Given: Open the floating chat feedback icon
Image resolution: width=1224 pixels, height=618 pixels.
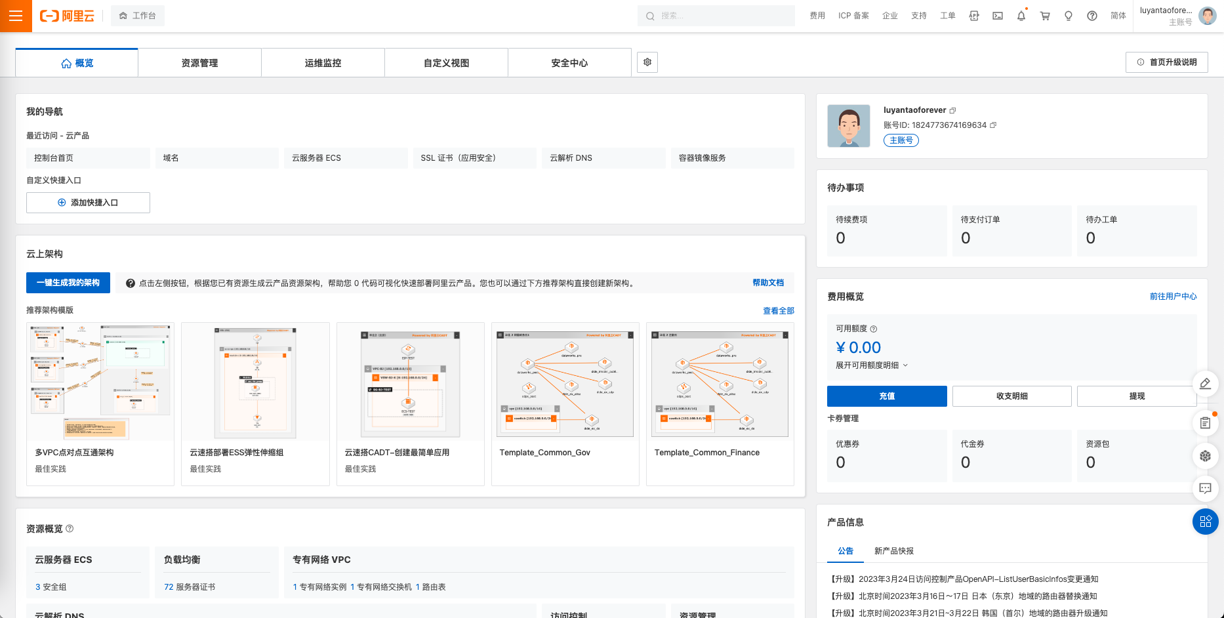Looking at the screenshot, I should tap(1205, 488).
